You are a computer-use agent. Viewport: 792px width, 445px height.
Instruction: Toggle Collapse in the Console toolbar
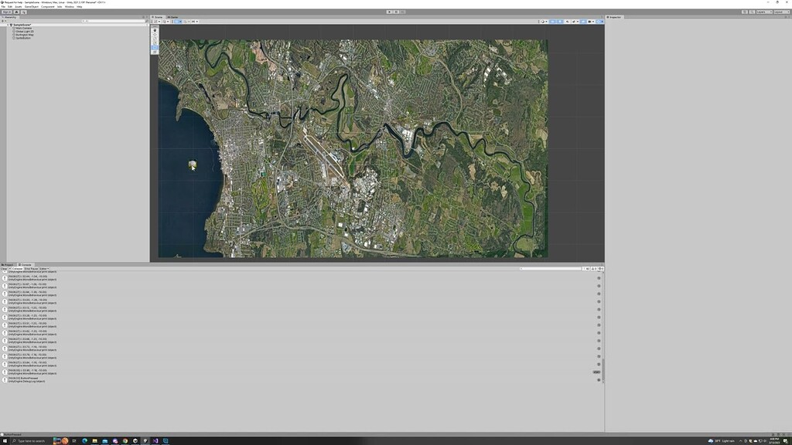point(18,268)
